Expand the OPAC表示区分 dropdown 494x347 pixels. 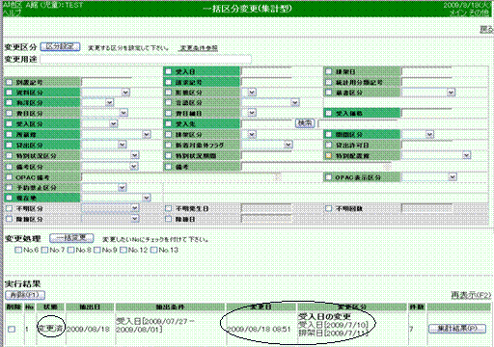tap(429, 177)
